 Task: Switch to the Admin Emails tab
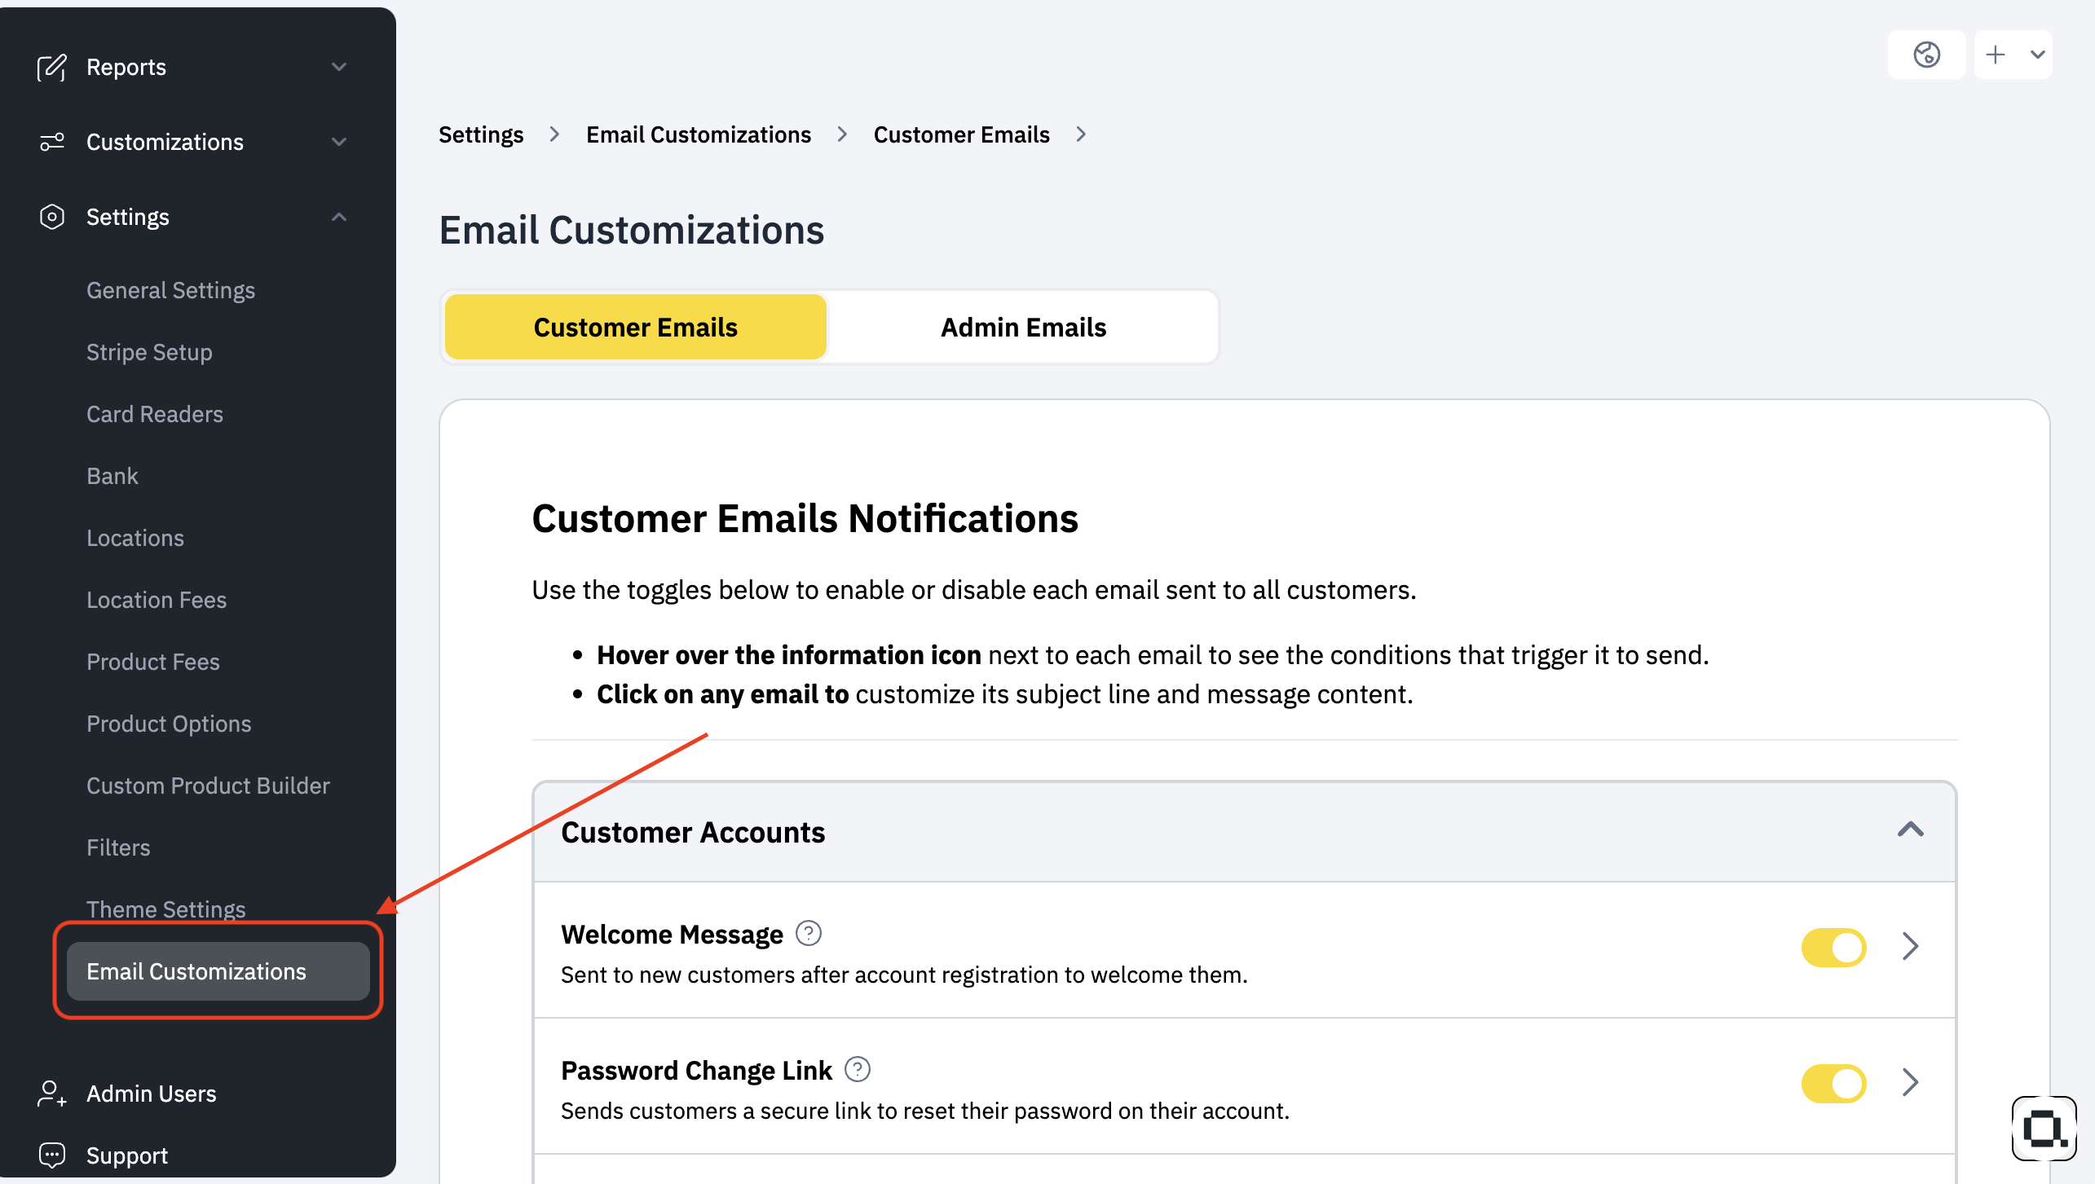[1023, 328]
